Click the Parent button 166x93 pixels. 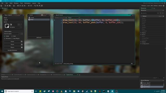click(12, 44)
